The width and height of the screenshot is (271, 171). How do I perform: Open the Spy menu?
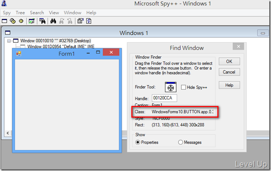pos(7,13)
